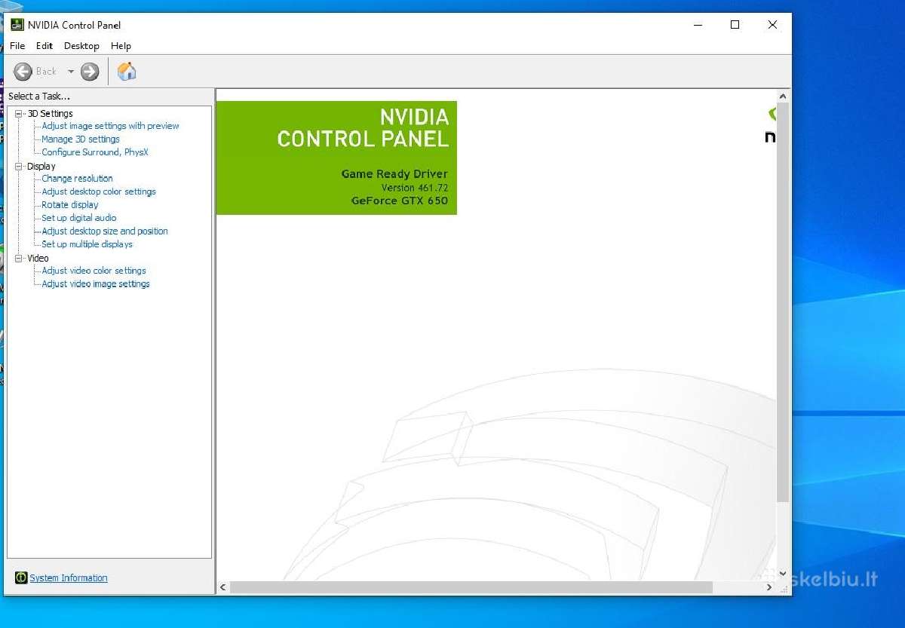Open Set up multiple displays
905x628 pixels.
click(87, 244)
